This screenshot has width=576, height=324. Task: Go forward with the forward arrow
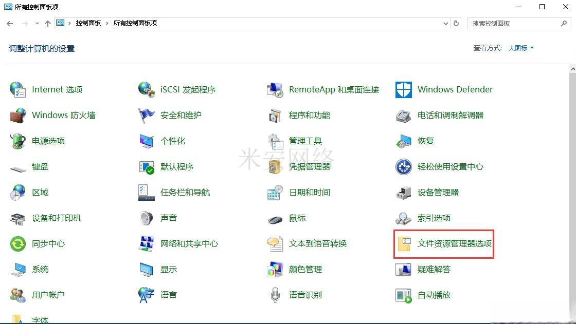click(25, 24)
